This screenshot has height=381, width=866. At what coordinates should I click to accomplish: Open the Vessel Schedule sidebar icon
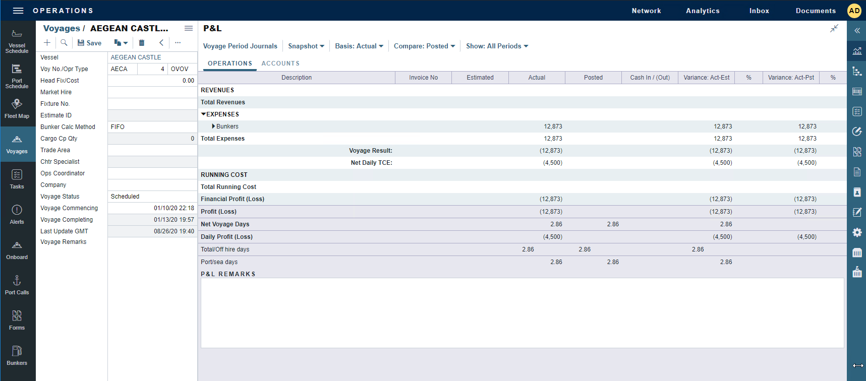point(17,40)
